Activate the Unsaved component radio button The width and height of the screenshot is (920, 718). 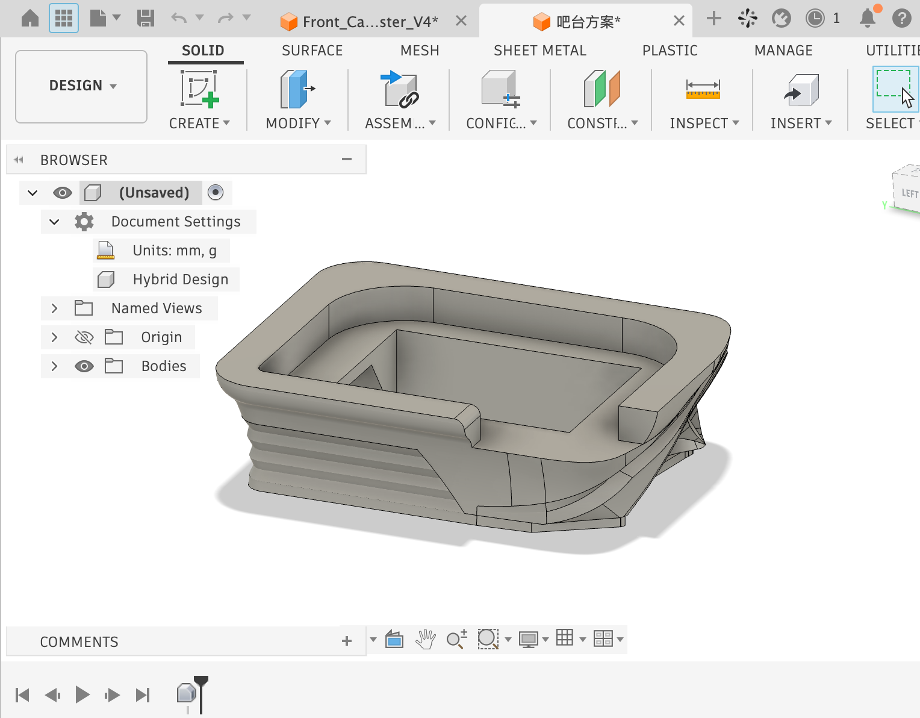coord(216,192)
